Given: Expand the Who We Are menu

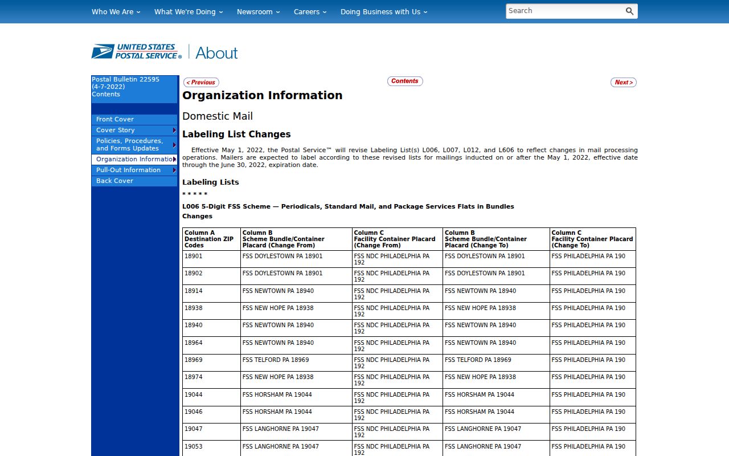Looking at the screenshot, I should [x=116, y=11].
